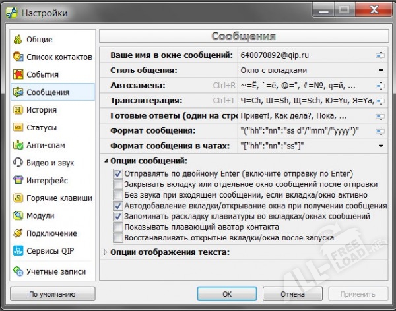Open the Стиль общения dropdown

pyautogui.click(x=381, y=71)
